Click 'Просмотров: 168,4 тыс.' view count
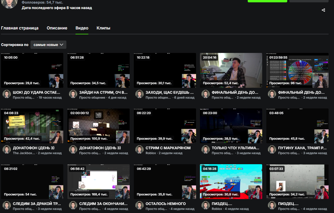 (x=89, y=194)
